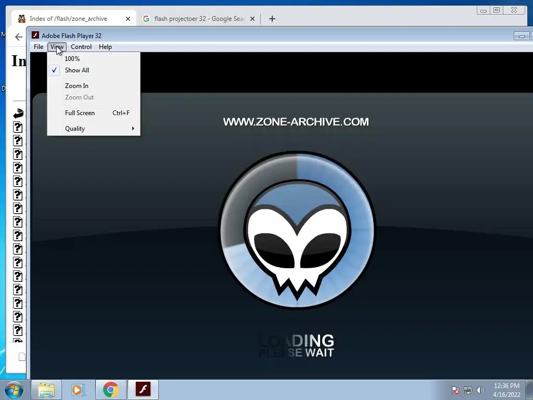Close the open View menu
This screenshot has width=533, height=400.
57,47
